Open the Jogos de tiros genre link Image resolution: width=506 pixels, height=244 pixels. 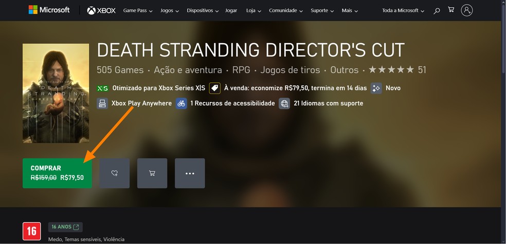[x=290, y=70]
